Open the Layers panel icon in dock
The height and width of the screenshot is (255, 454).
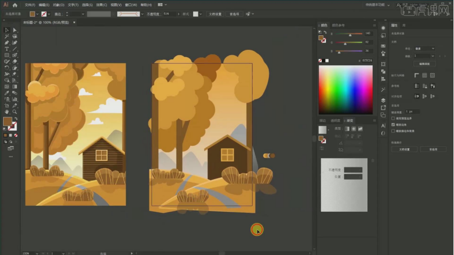[383, 100]
